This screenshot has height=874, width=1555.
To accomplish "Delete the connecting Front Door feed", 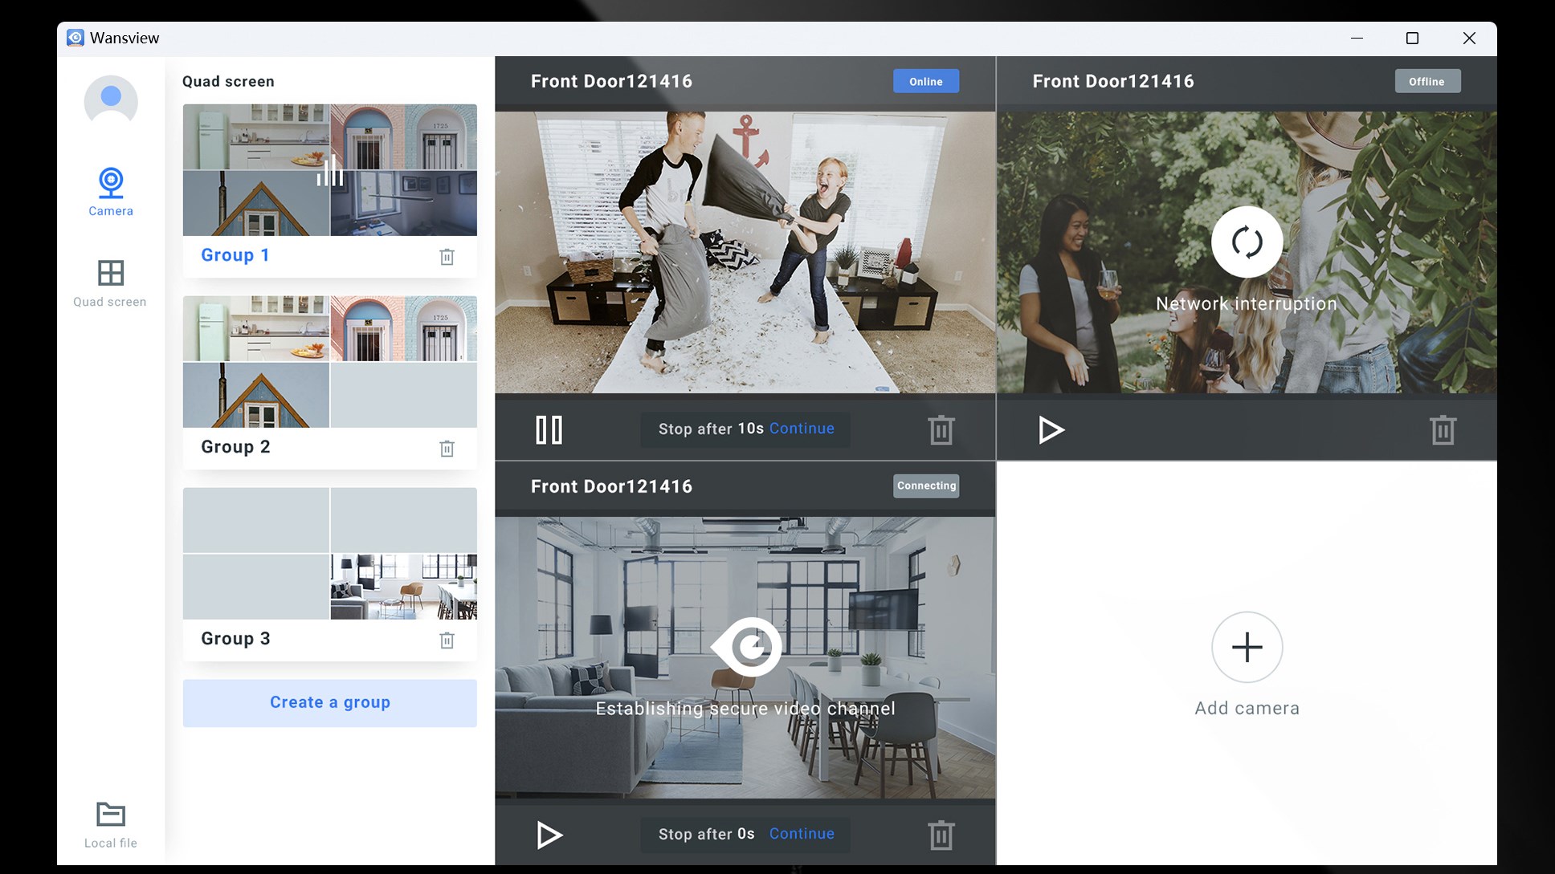I will click(940, 835).
